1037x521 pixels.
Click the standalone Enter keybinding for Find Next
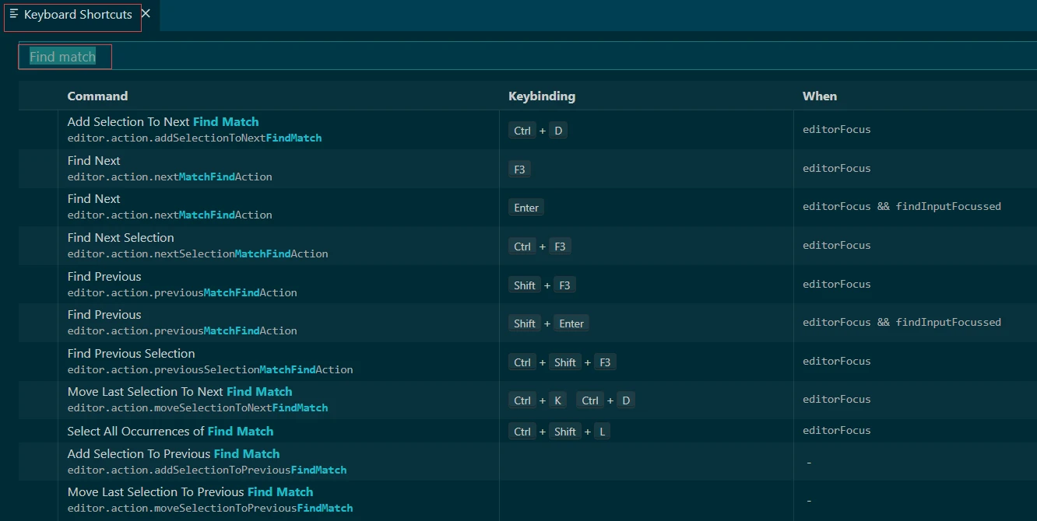pyautogui.click(x=526, y=208)
